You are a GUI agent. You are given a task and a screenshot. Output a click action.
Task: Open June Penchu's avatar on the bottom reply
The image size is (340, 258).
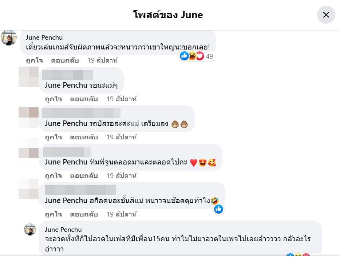click(x=30, y=230)
